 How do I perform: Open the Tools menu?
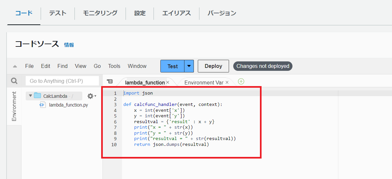tap(114, 66)
